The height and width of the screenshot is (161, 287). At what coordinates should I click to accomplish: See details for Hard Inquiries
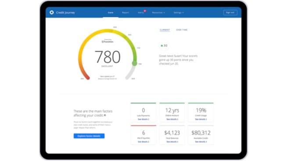[143, 142]
